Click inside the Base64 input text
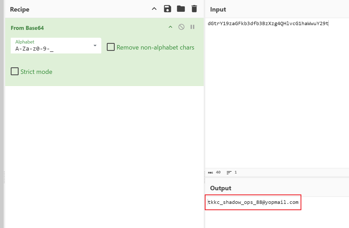This screenshot has height=228, width=349. tap(268, 24)
